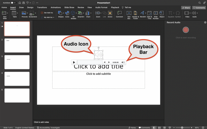Click the Save icon in title bar

tap(24, 3)
